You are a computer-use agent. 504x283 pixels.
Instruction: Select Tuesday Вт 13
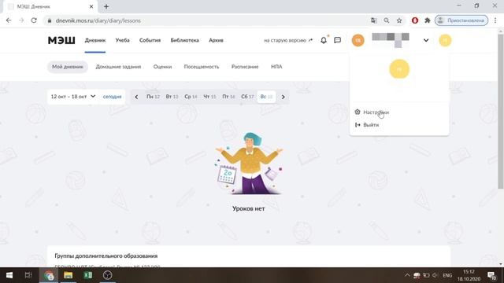pyautogui.click(x=172, y=97)
